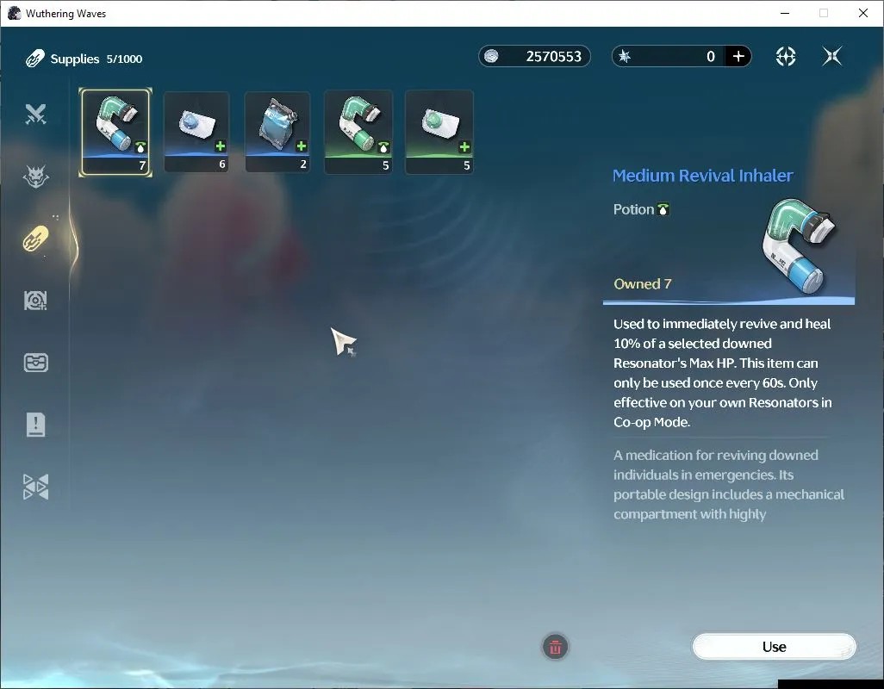The image size is (884, 689).
Task: Open the Echoes inventory tab
Action: click(35, 177)
